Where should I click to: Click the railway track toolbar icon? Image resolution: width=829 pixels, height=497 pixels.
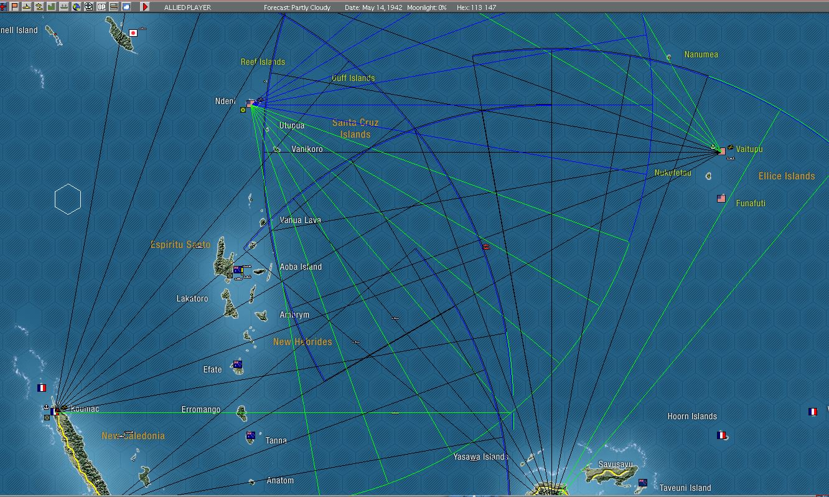(x=114, y=7)
